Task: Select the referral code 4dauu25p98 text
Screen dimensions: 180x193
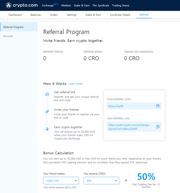Action: (116, 106)
